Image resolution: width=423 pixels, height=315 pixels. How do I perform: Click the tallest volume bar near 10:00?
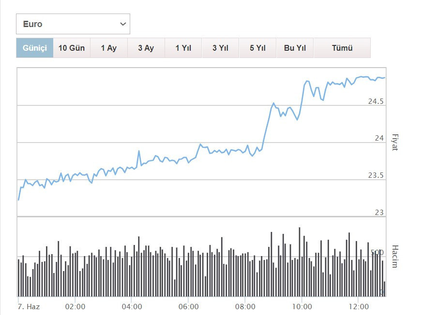coord(300,262)
